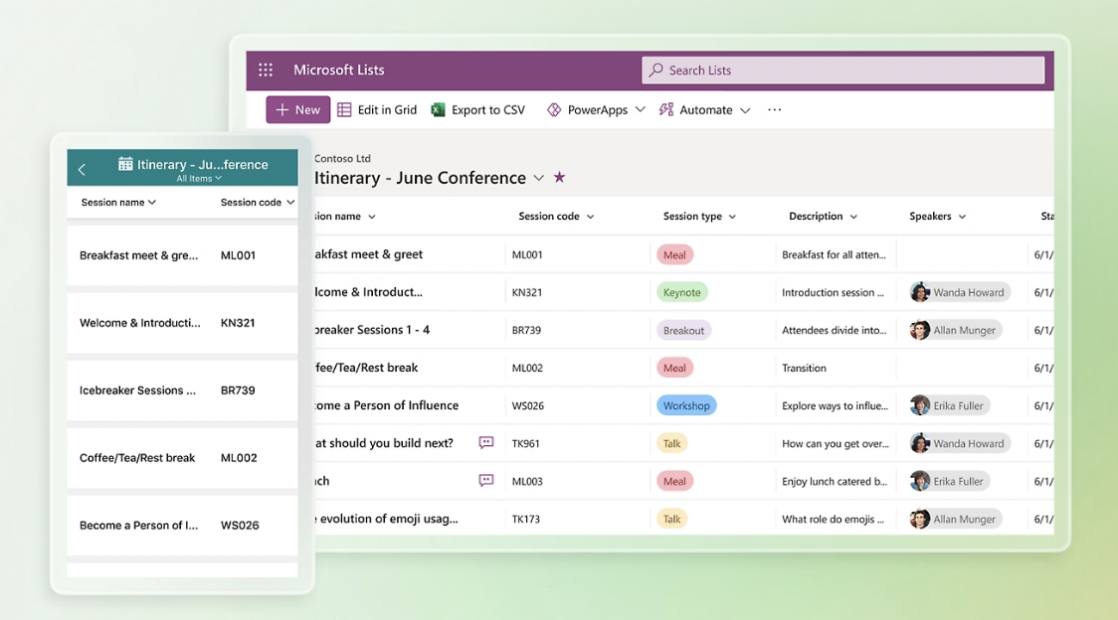Viewport: 1118px width, 620px height.
Task: Click Wanda Howard's avatar in the KN321 row
Action: [920, 292]
